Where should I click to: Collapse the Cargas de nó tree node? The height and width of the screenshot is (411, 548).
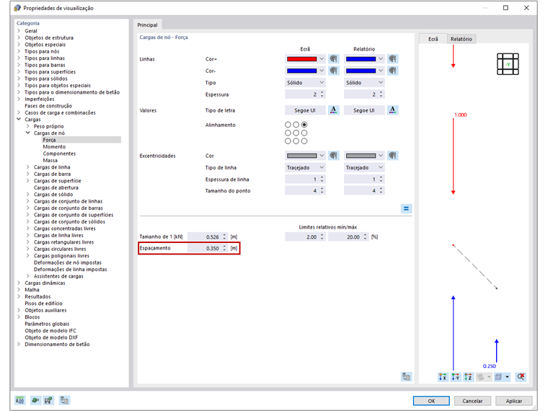28,133
